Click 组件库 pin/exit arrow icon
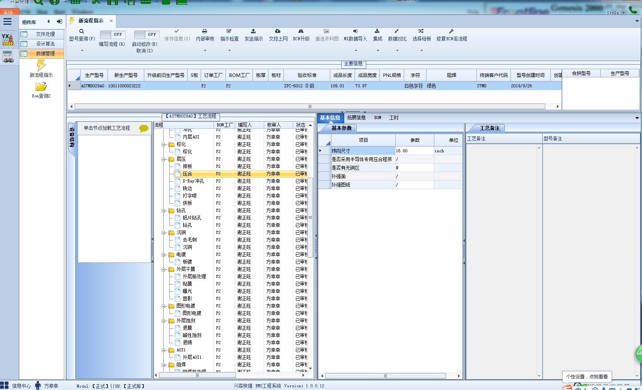The image size is (642, 390). [59, 22]
